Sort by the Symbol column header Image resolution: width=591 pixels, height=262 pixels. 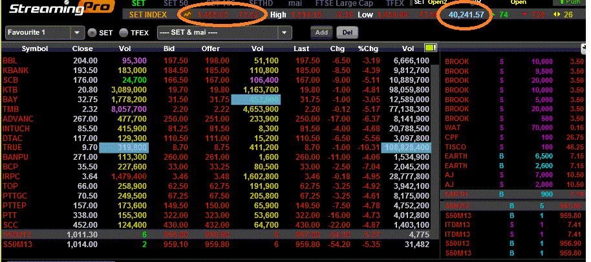[35, 49]
